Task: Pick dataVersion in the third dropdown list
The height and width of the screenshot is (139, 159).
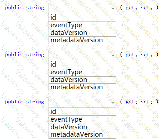Action: [83, 127]
